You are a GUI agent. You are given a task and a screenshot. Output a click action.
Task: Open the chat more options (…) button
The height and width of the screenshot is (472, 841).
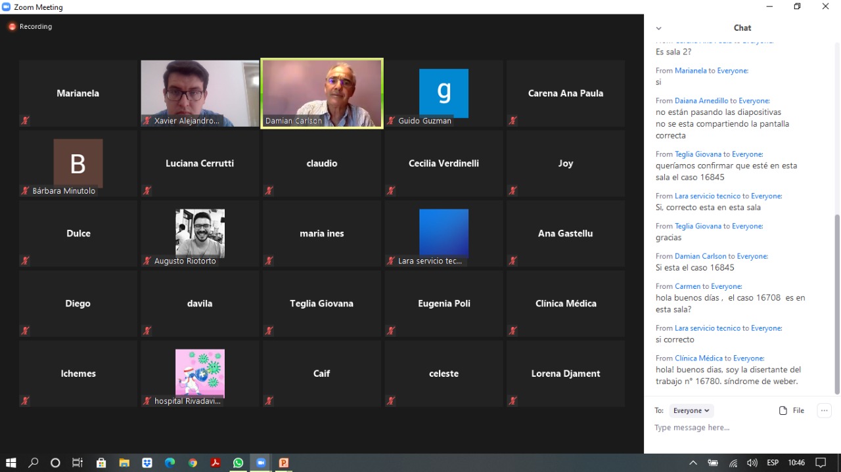tap(824, 410)
